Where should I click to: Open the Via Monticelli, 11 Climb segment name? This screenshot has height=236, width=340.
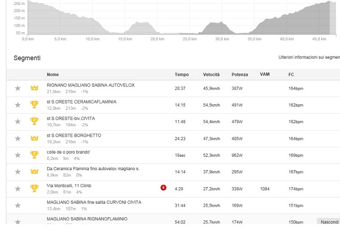point(69,185)
